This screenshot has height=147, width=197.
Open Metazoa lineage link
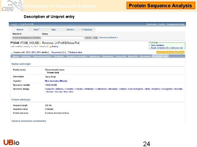click(59, 89)
